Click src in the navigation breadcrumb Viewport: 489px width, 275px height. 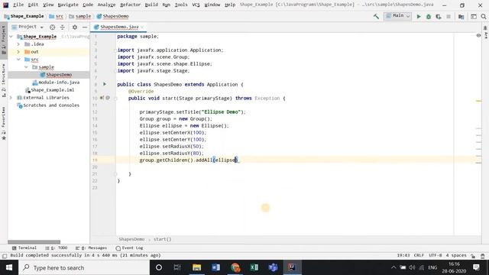(56, 16)
